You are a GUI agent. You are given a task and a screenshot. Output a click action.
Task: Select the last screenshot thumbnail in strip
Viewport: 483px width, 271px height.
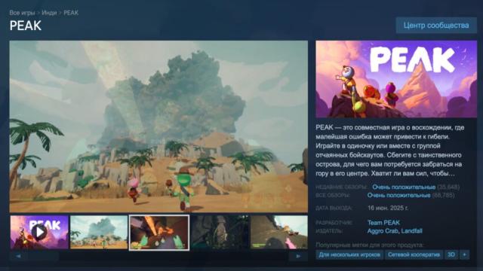click(x=279, y=232)
